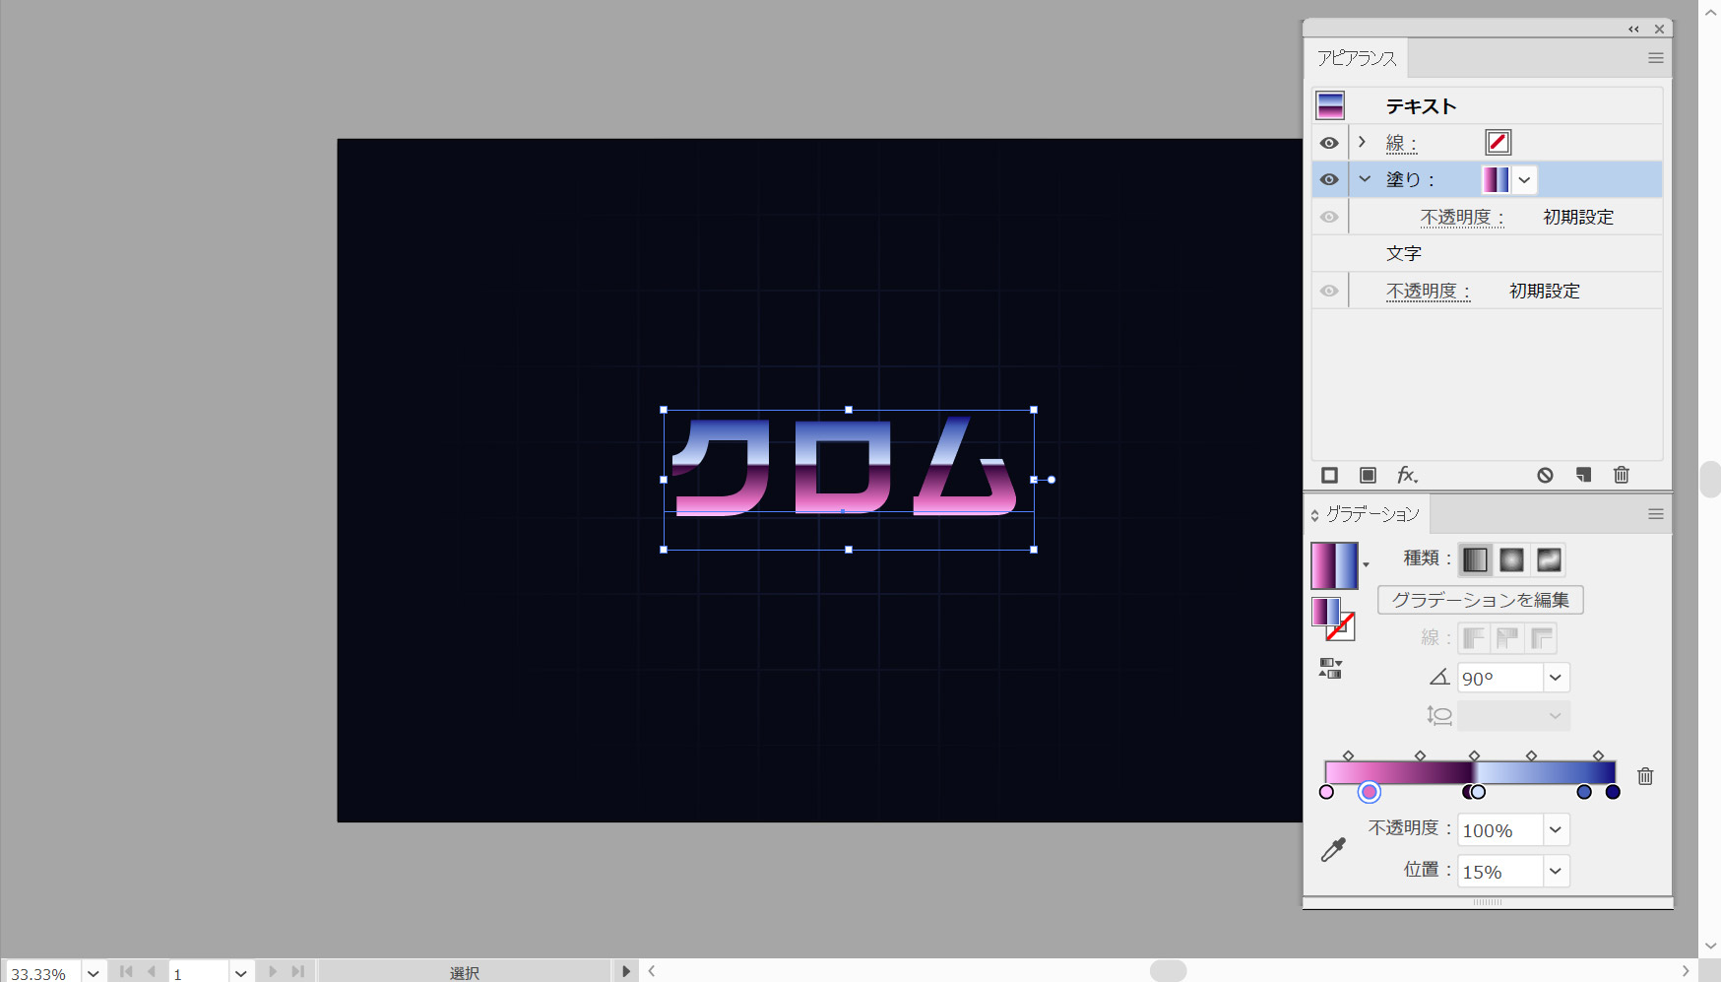1721x982 pixels.
Task: Select the Linear Gradient type button
Action: click(x=1475, y=560)
